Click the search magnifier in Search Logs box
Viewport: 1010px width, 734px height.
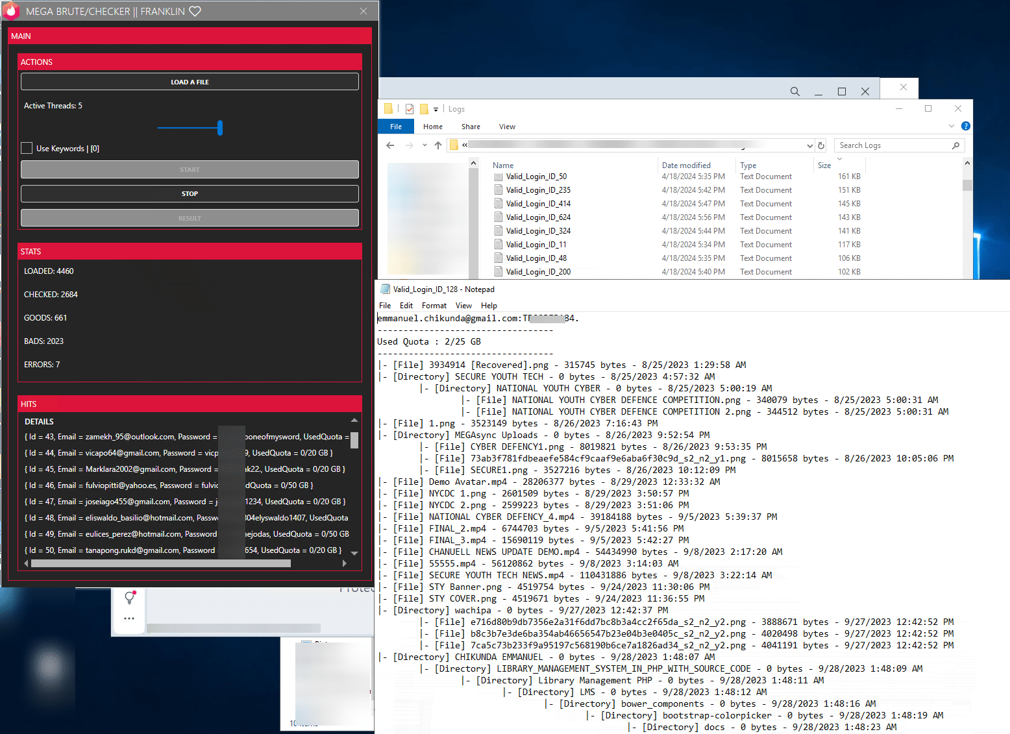955,145
